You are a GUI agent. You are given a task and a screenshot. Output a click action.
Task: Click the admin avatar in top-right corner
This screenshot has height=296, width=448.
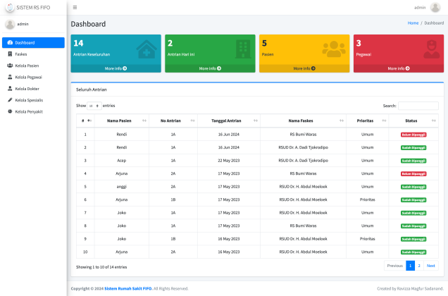pos(435,7)
